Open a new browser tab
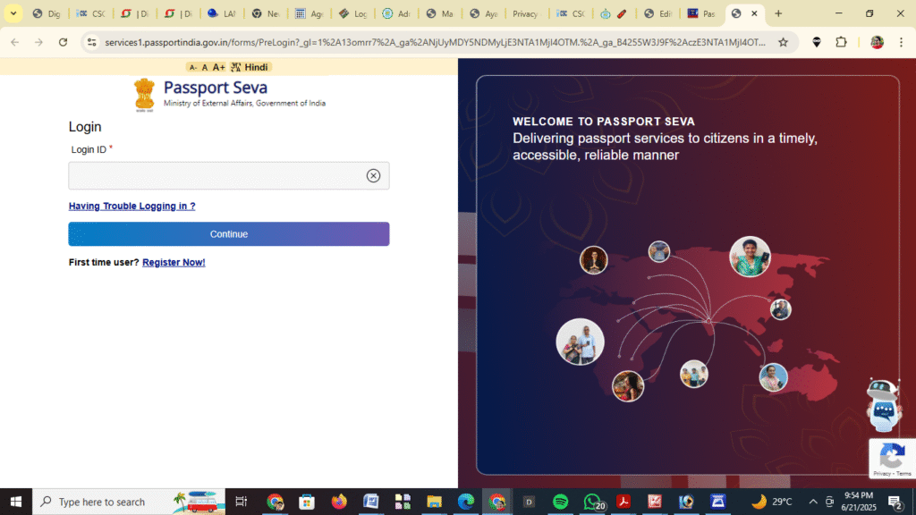916x515 pixels. 778,13
